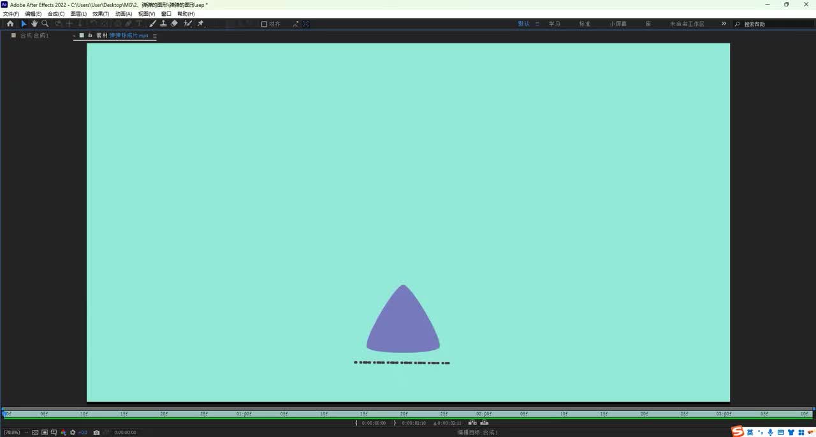Open the 编辑(E) menu
The width and height of the screenshot is (816, 437).
click(x=33, y=13)
